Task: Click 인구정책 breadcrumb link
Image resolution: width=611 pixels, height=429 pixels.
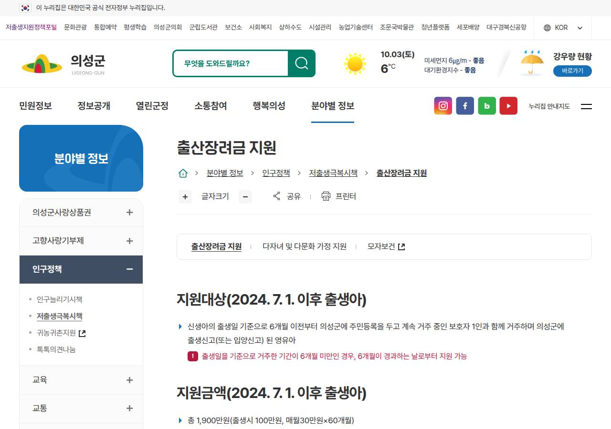Action: tap(276, 173)
